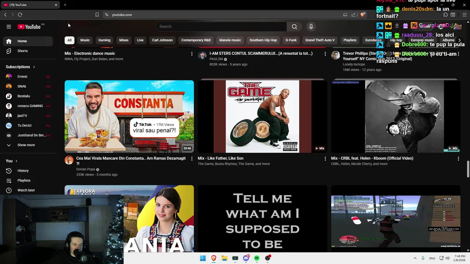Select the All filter chip
Image resolution: width=470 pixels, height=264 pixels.
[x=69, y=40]
